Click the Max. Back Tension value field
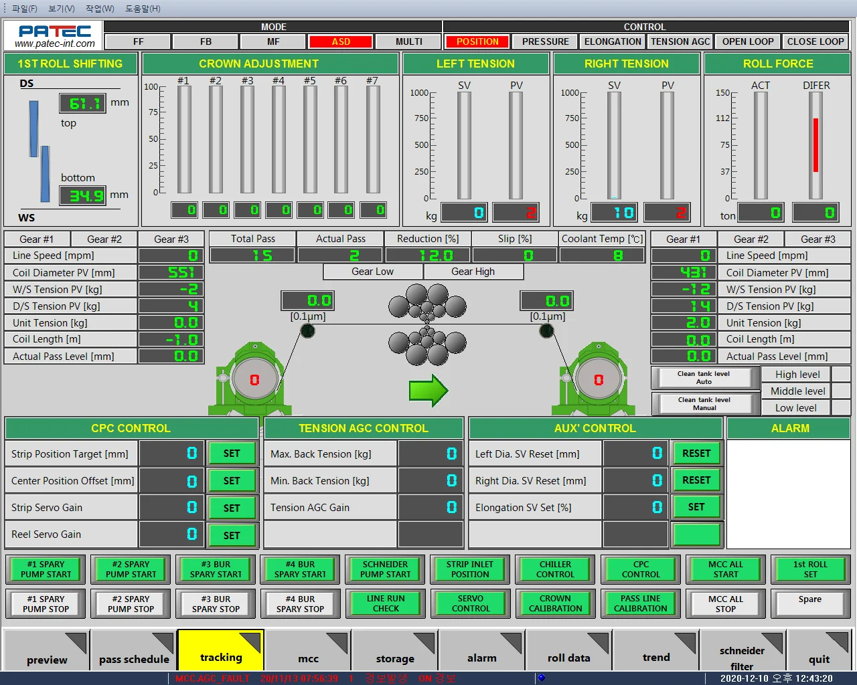 (x=431, y=454)
